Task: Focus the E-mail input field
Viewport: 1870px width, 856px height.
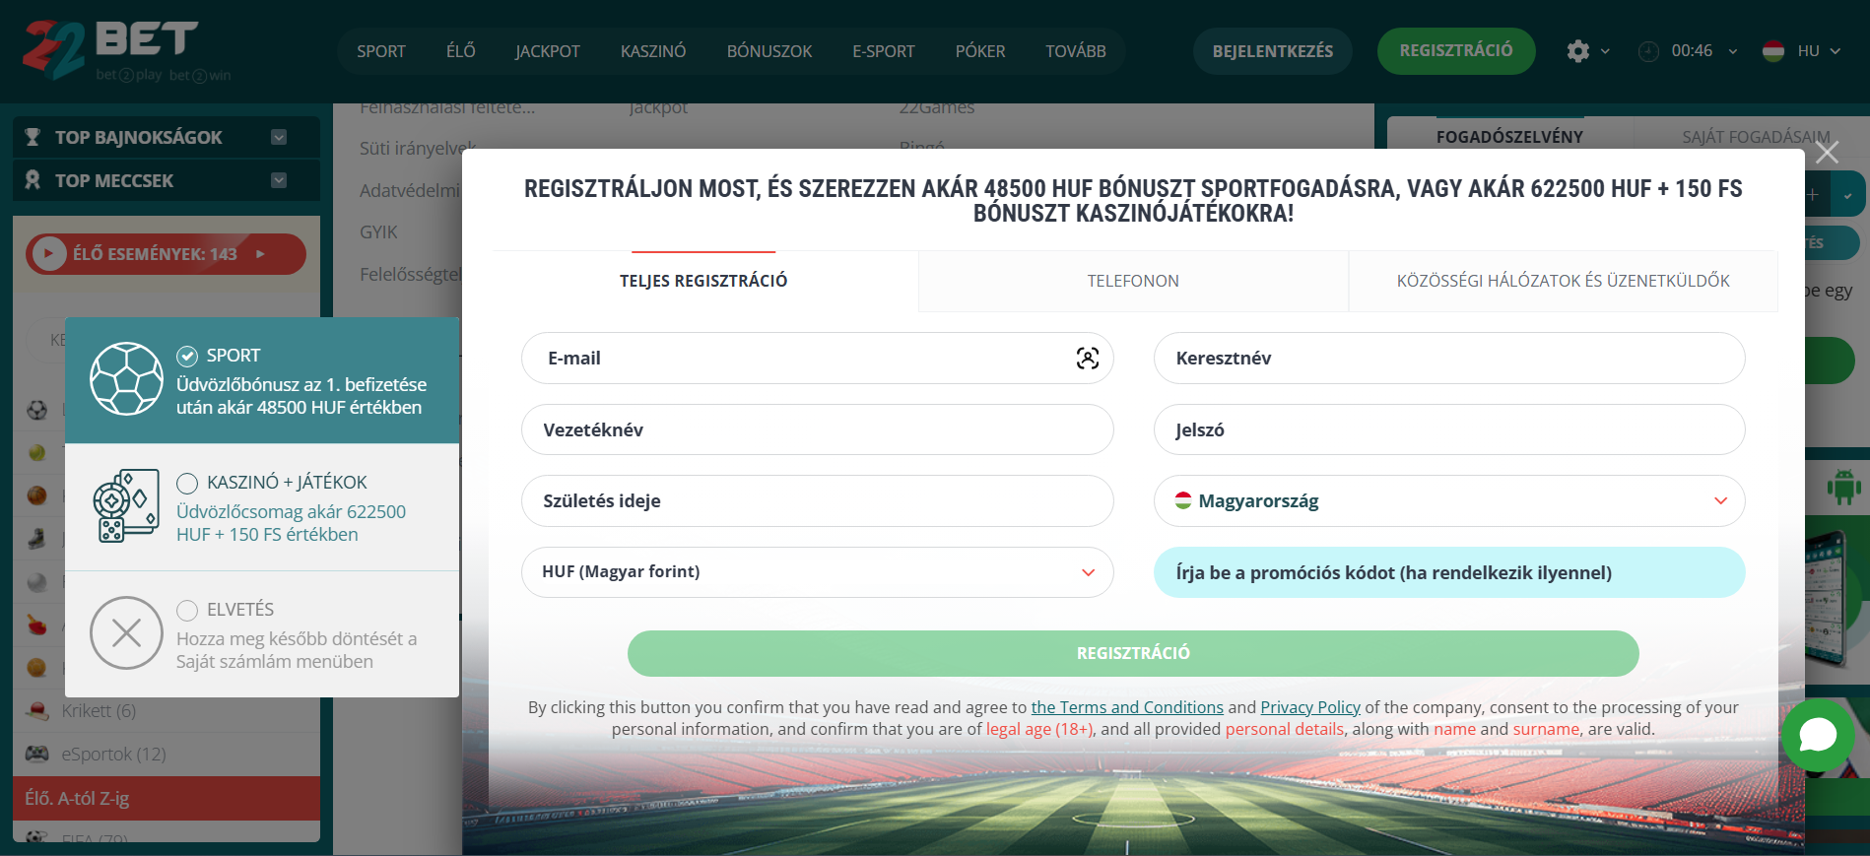Action: [x=817, y=359]
